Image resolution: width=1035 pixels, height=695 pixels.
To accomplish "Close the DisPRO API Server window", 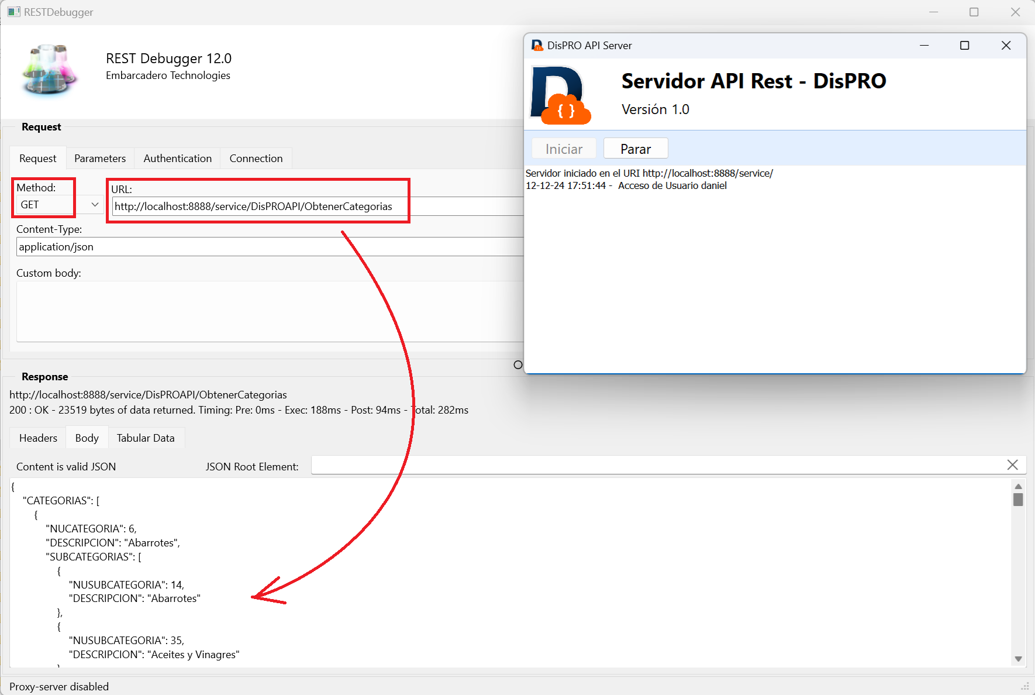I will click(x=1006, y=46).
